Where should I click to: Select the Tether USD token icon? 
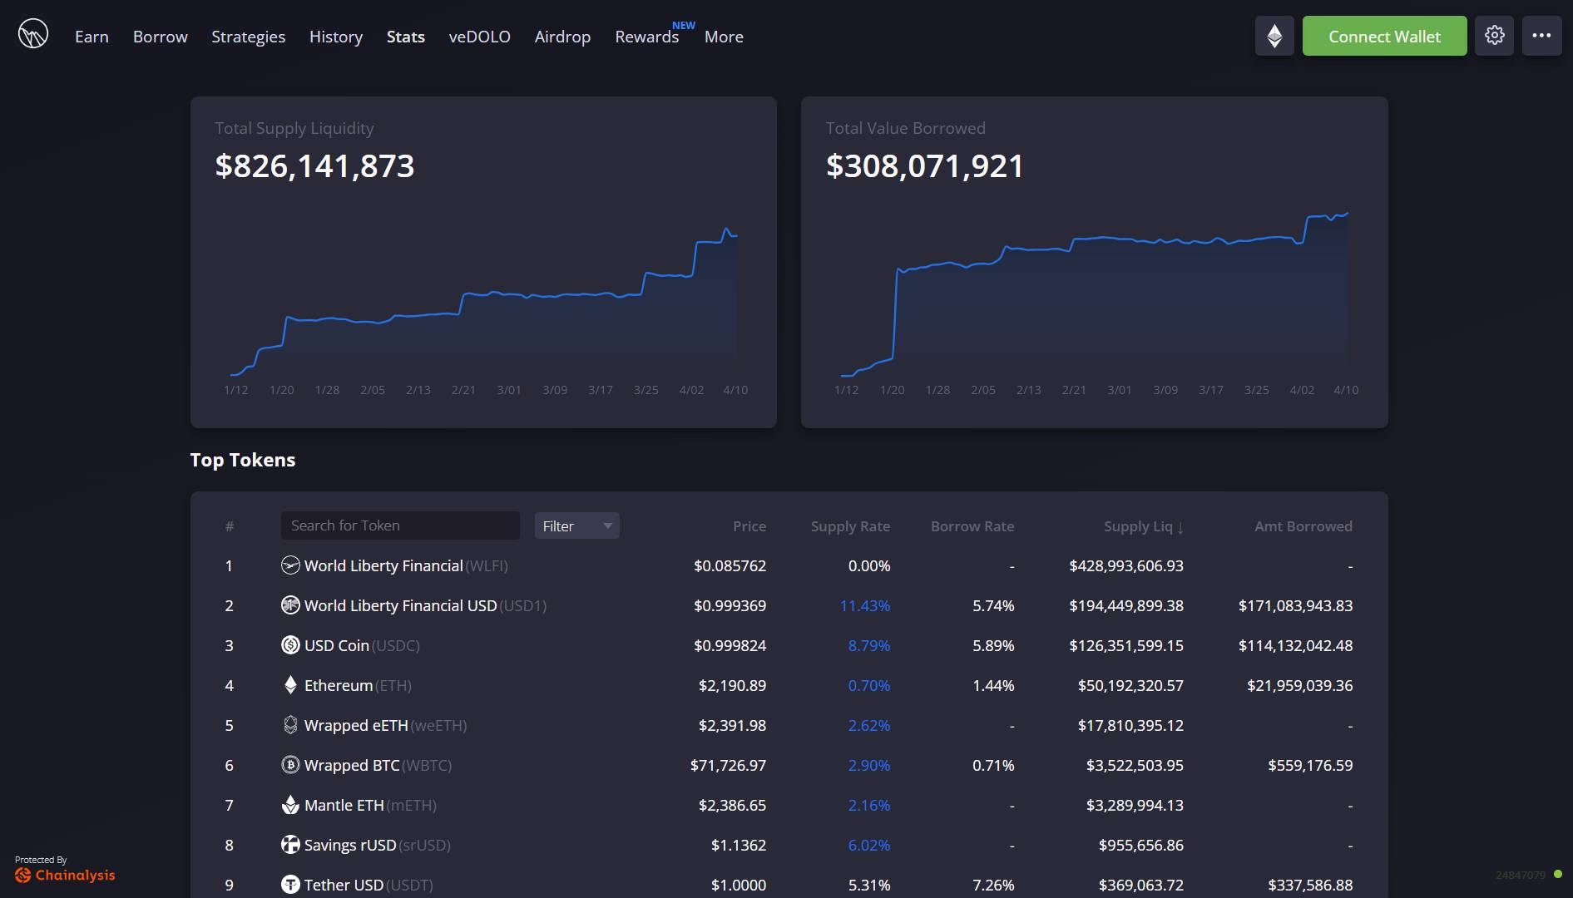[289, 885]
